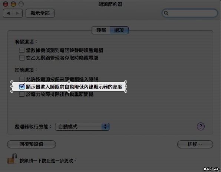Click the 處理器執行效能 label
The height and width of the screenshot is (172, 221).
point(33,127)
